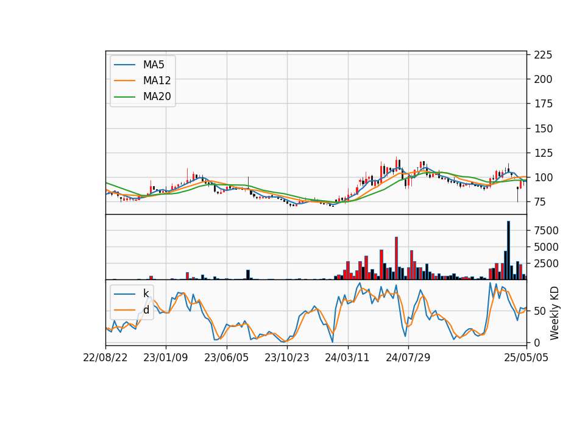Click the 100 price axis label
Viewport: 585px width, 421px height.
coord(543,178)
